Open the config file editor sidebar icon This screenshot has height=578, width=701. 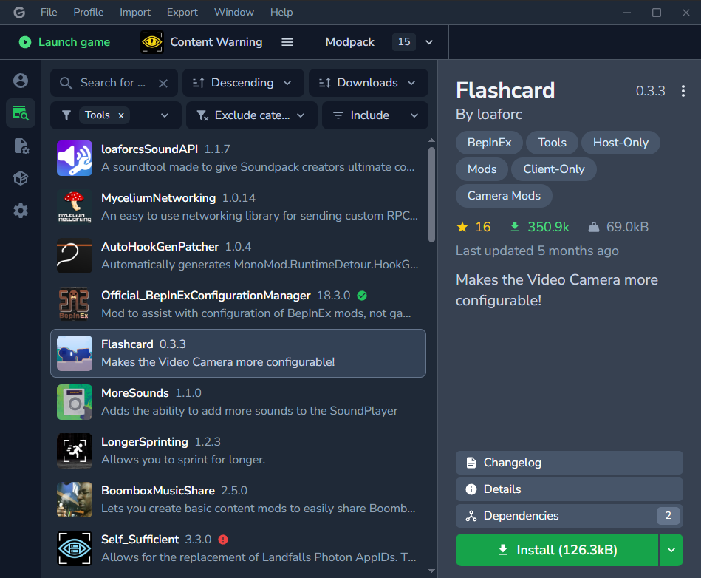point(21,146)
